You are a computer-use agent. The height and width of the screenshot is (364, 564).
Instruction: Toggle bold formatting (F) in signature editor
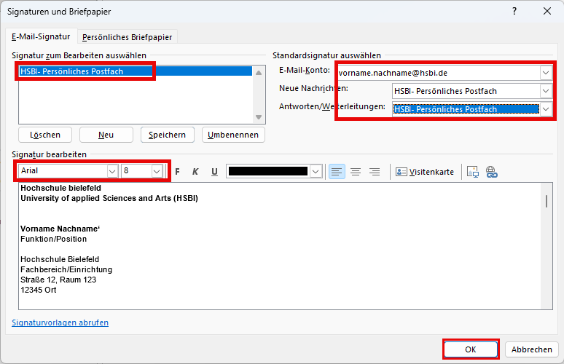(177, 172)
